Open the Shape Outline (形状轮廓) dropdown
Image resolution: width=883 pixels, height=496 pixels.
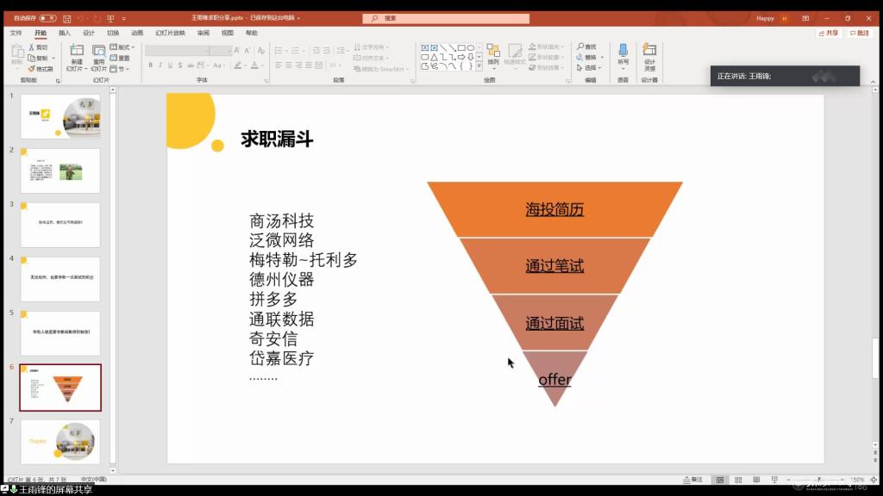[x=546, y=58]
